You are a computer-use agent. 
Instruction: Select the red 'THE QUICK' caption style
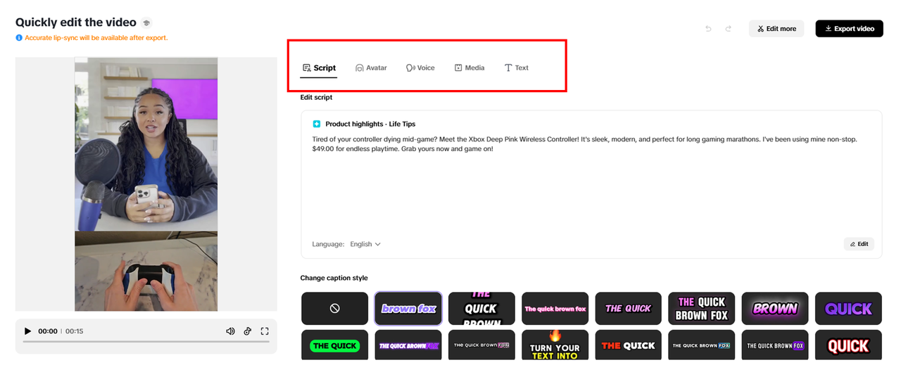pyautogui.click(x=628, y=345)
